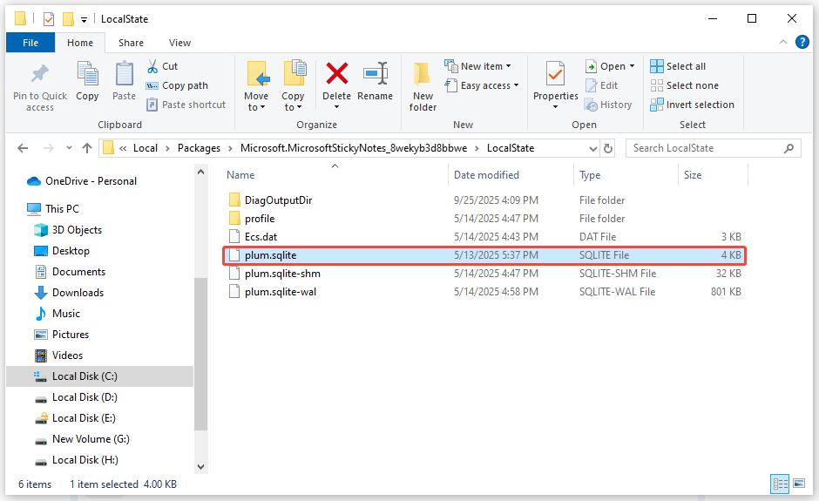Open Local Disk (C:) in navigation pane
The width and height of the screenshot is (819, 501).
pos(85,376)
